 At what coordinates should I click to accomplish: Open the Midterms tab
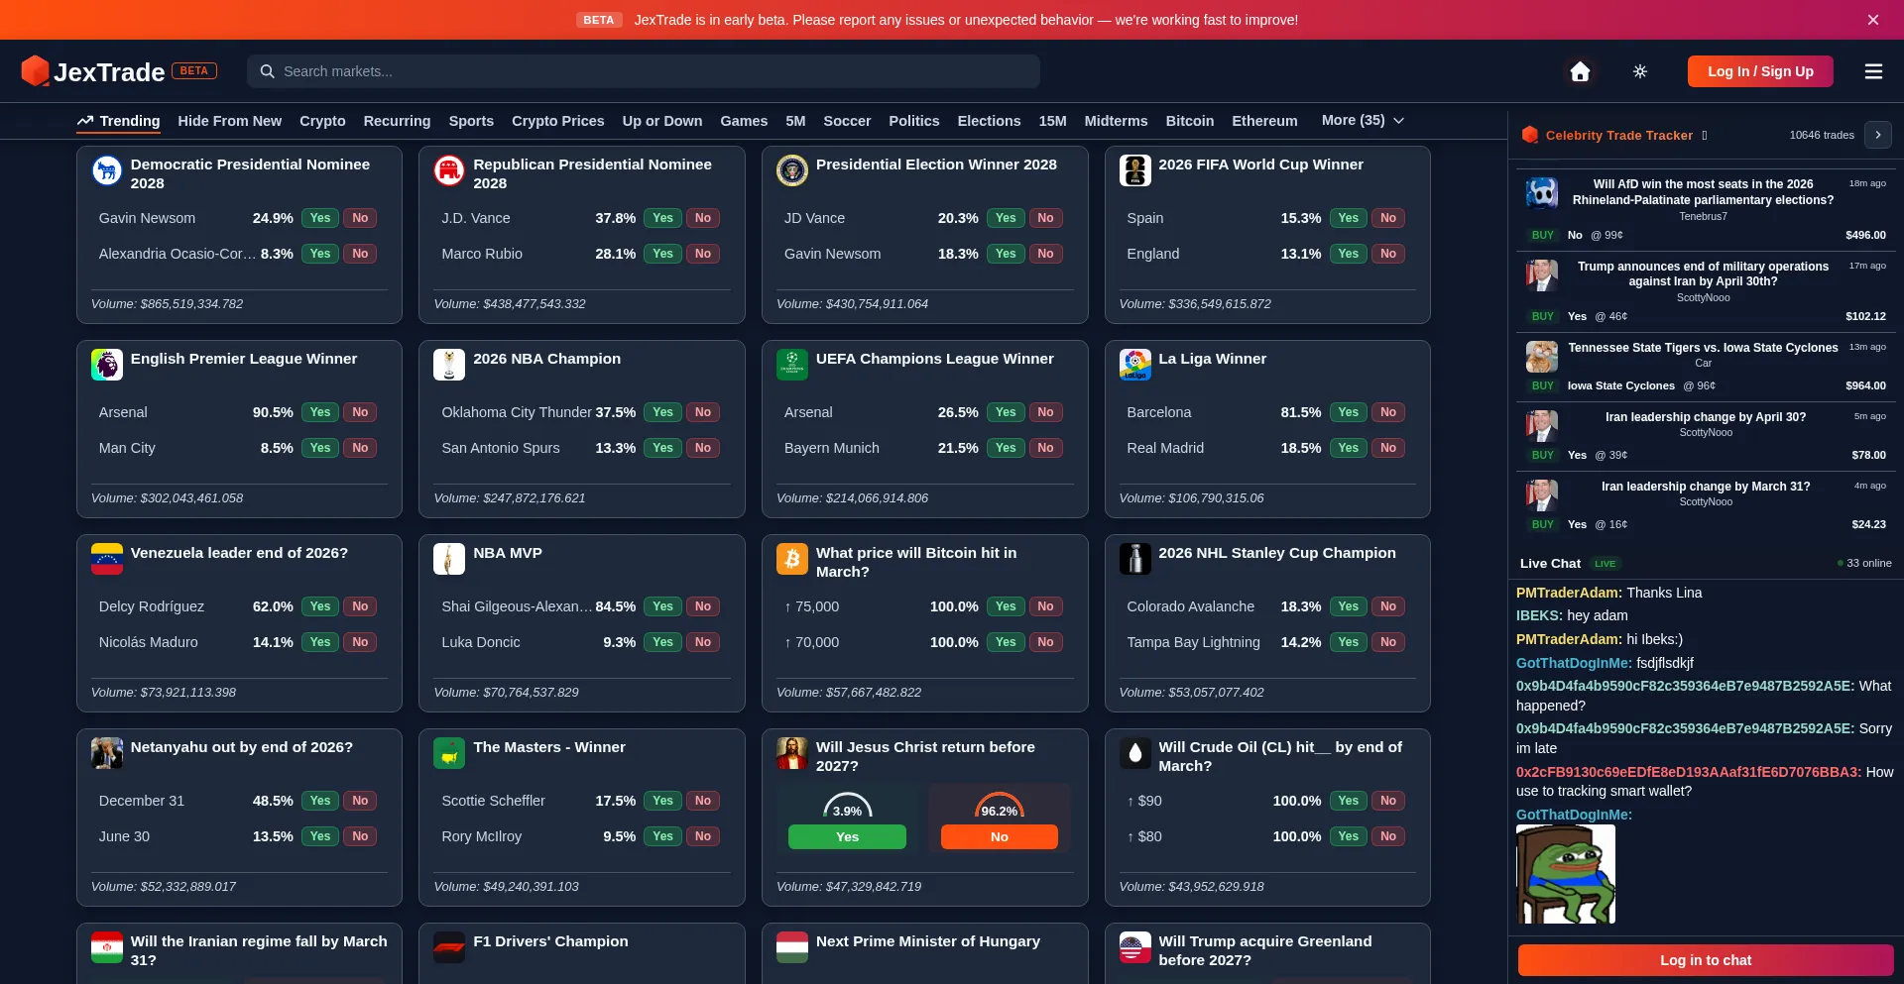pyautogui.click(x=1116, y=121)
